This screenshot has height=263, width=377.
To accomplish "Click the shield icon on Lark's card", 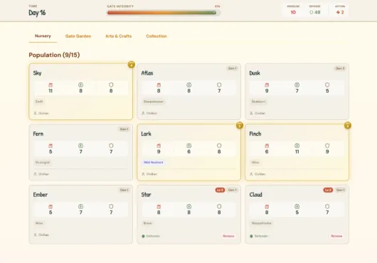I will click(x=219, y=146).
